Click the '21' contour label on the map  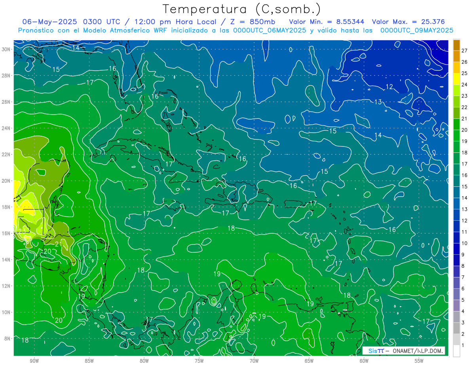pos(58,244)
